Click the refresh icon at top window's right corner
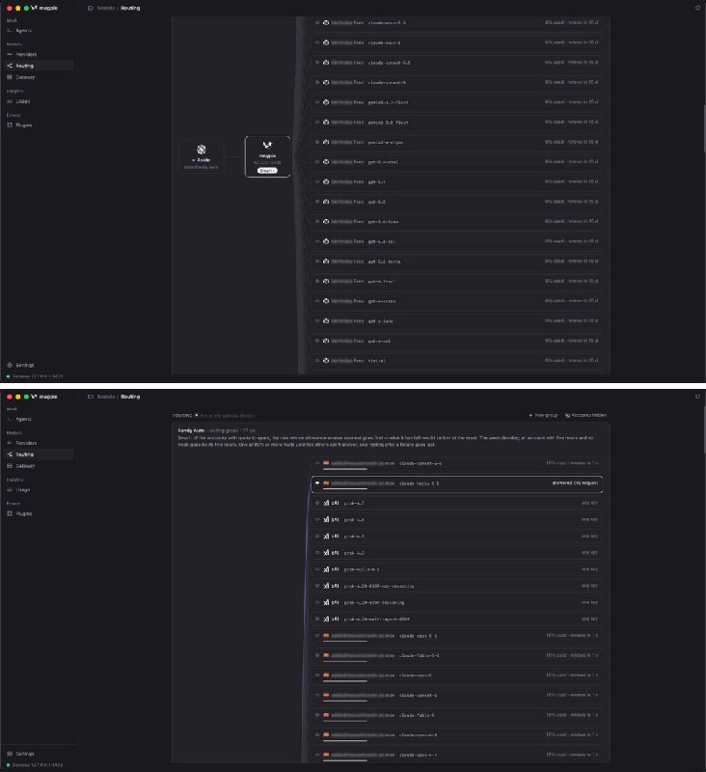Viewport: 706px width, 772px height. click(697, 8)
